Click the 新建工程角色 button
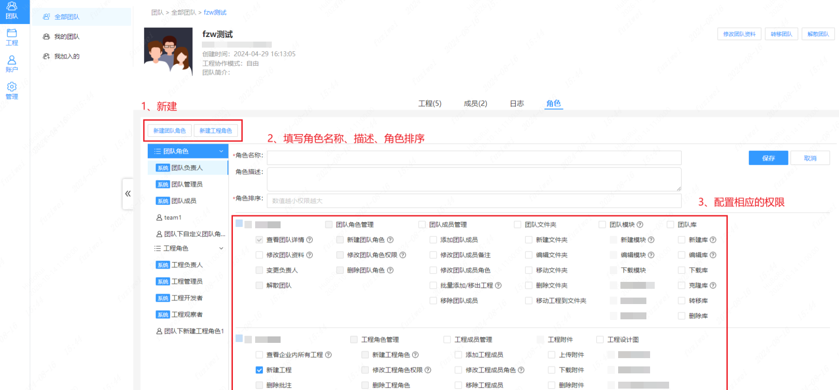The image size is (839, 390). point(216,131)
